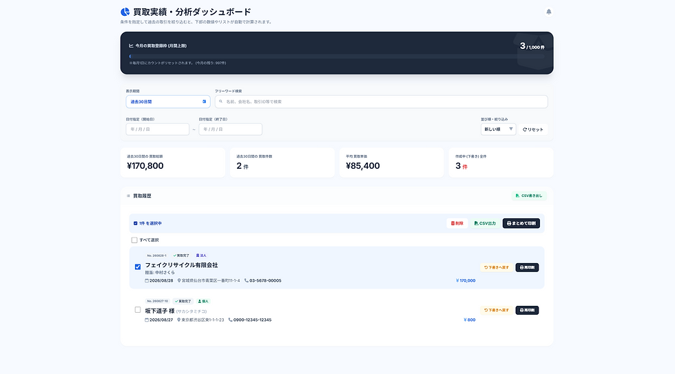
Task: Click the calendar icon beside 2026/08/28
Action: coord(147,280)
